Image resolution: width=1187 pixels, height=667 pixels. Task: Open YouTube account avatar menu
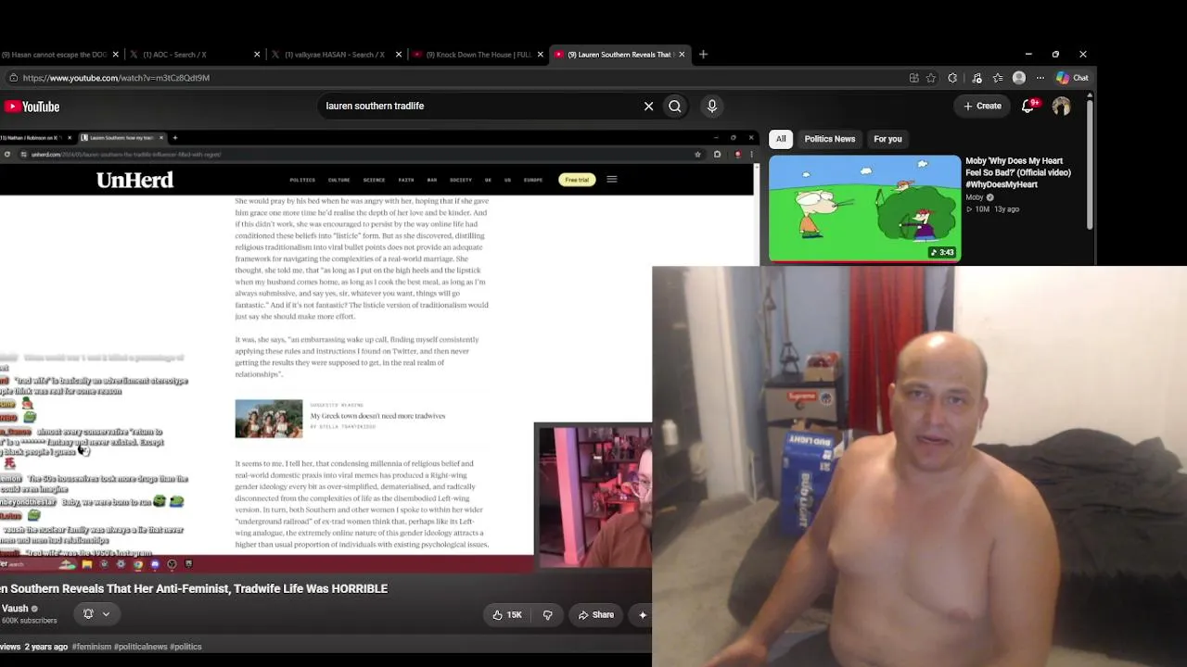[x=1061, y=106]
